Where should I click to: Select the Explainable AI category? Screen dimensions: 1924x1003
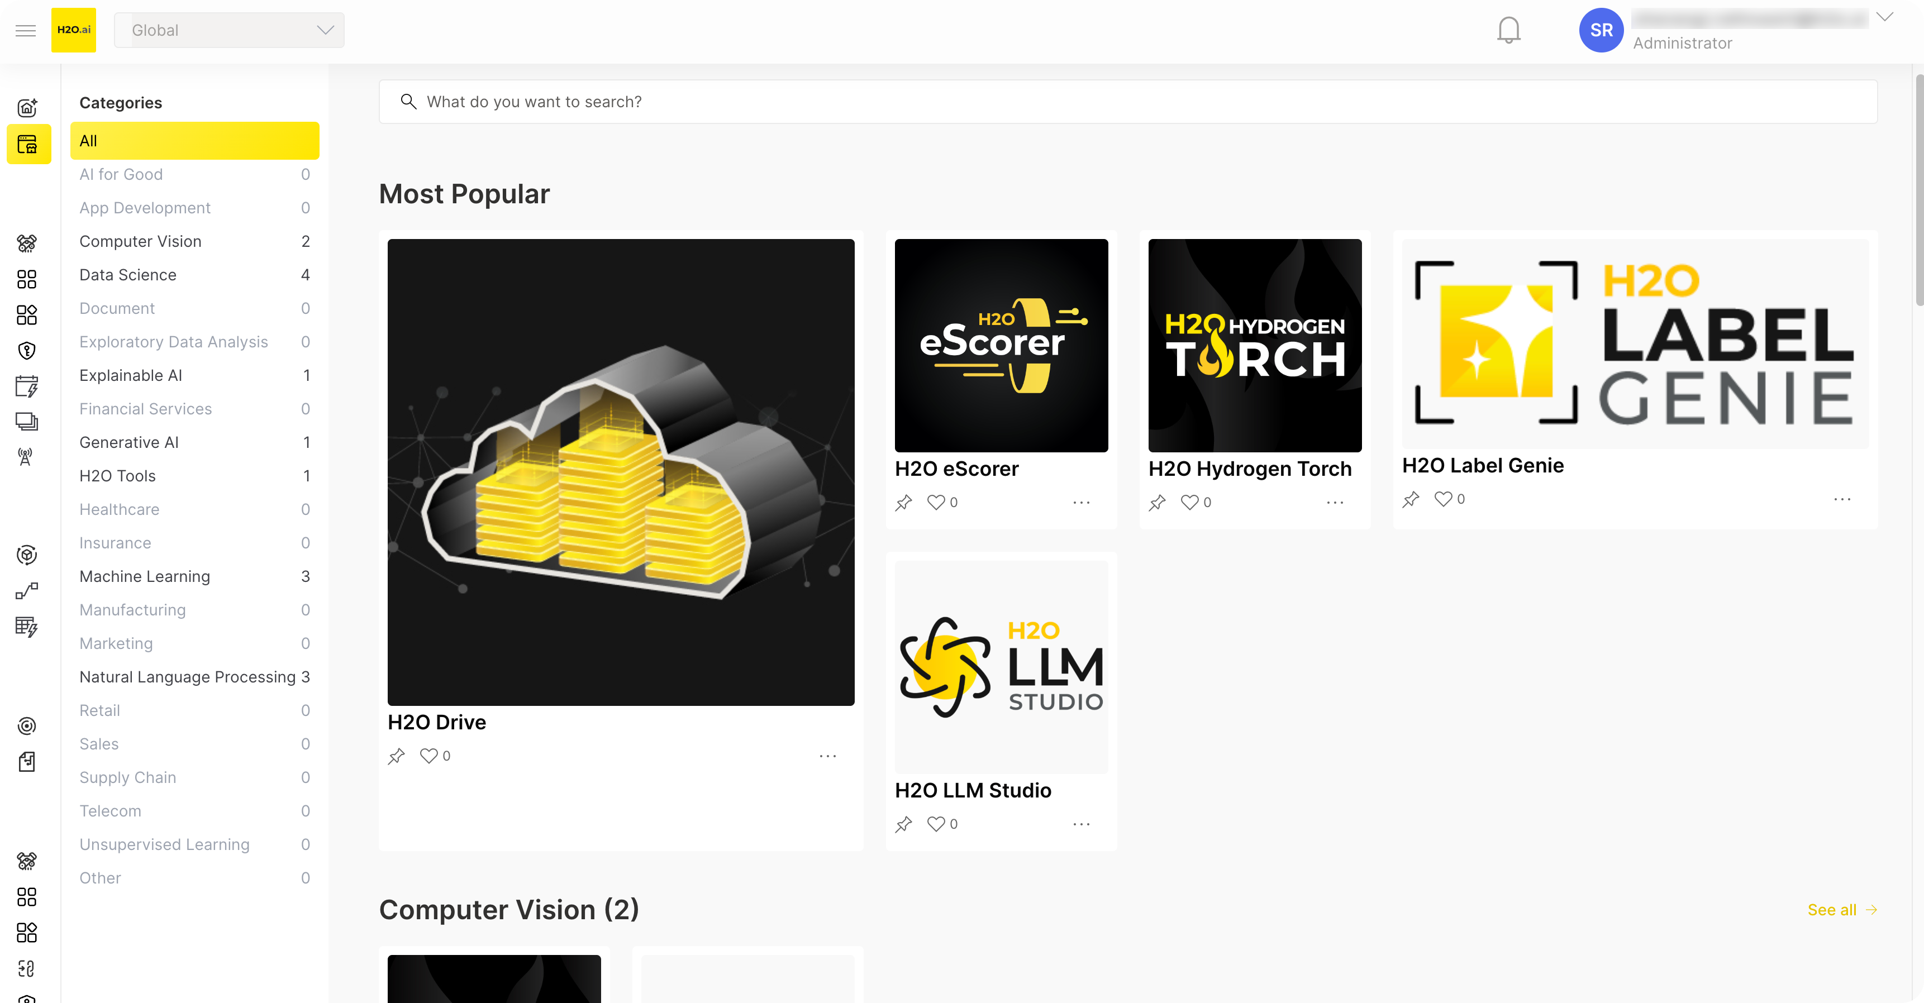point(194,375)
